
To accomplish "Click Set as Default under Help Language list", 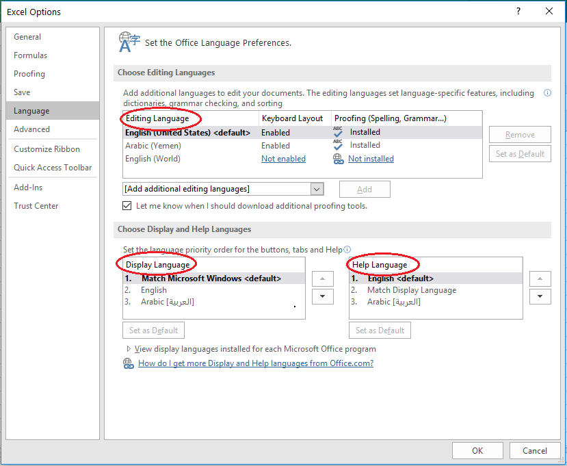I will point(380,331).
